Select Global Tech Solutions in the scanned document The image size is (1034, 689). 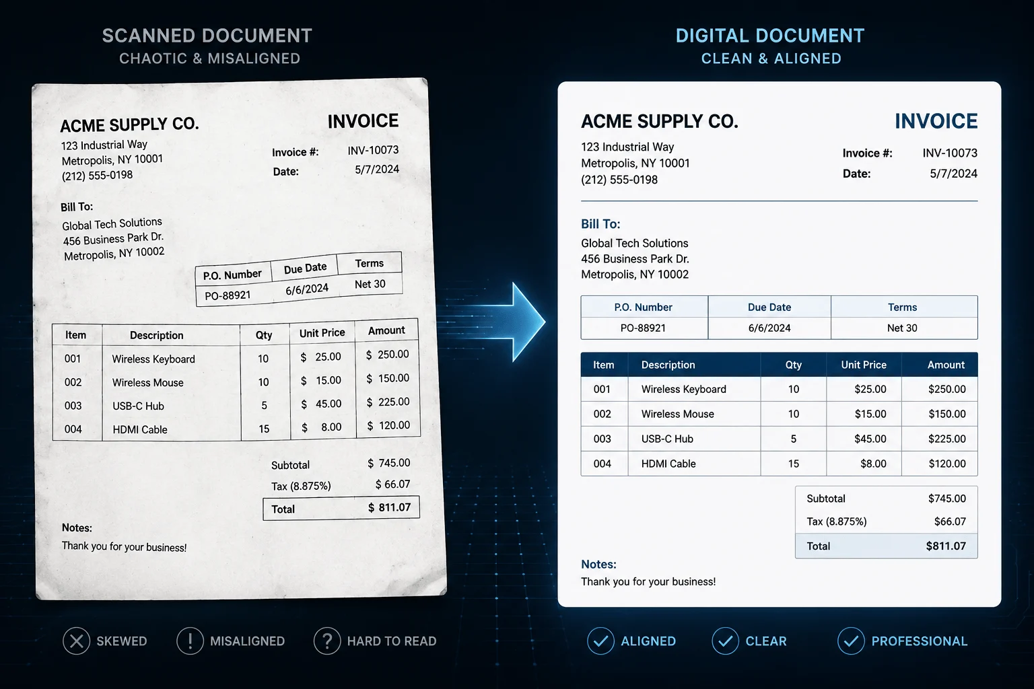pyautogui.click(x=112, y=223)
